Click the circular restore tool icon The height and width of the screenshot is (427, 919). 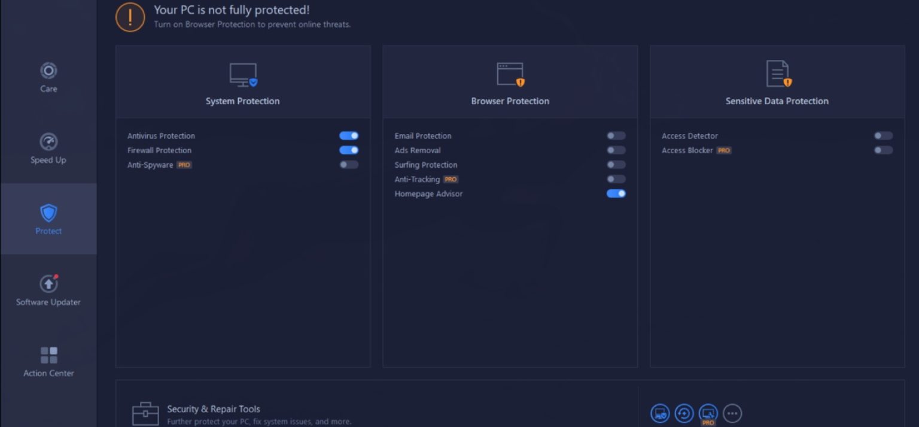pos(684,413)
